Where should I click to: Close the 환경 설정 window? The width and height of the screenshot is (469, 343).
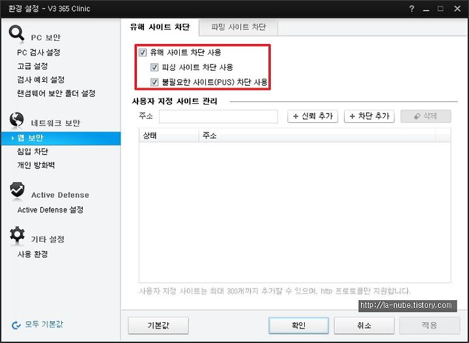[x=457, y=8]
